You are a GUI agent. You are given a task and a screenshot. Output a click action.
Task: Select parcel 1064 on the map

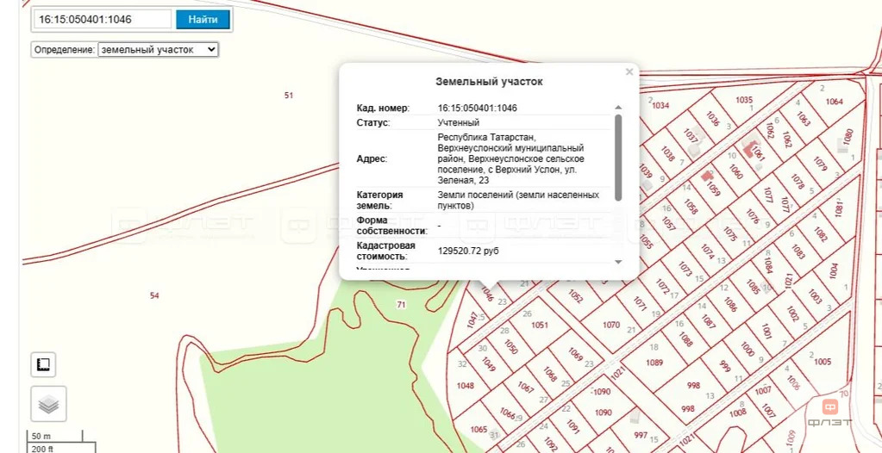pos(834,102)
